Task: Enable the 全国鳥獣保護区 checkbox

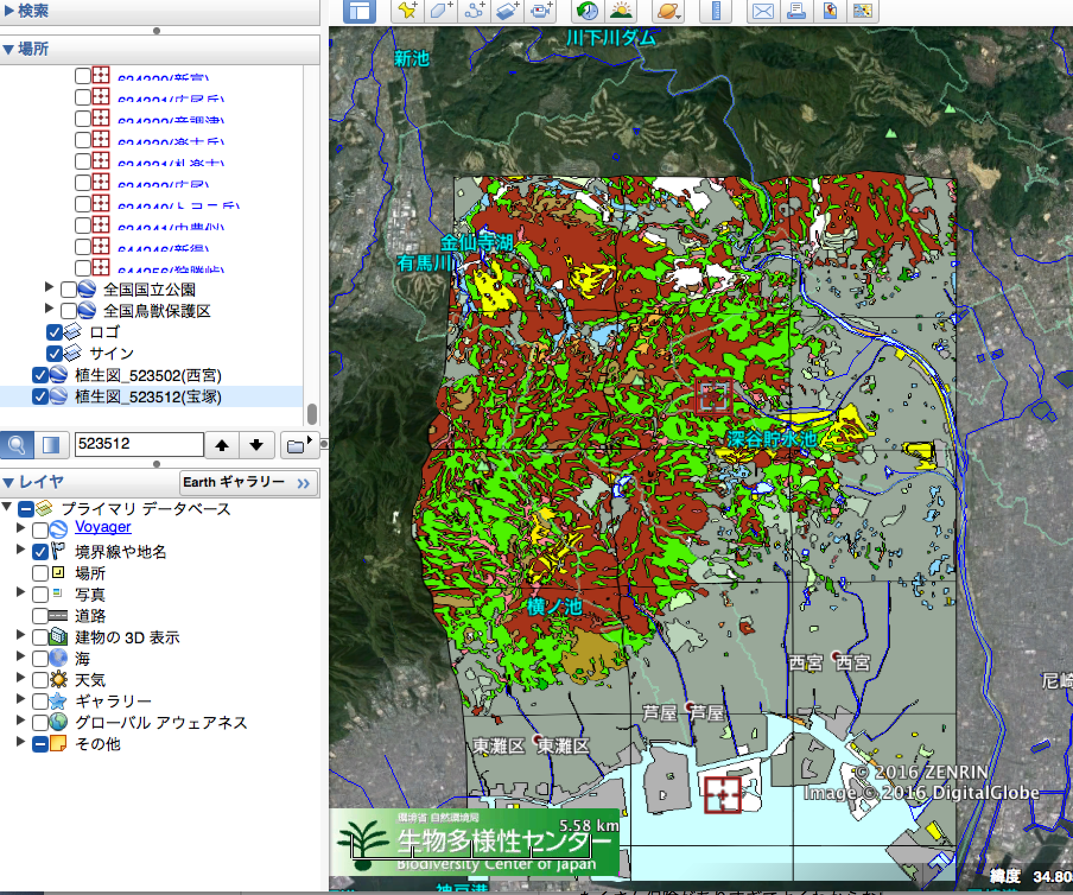Action: [69, 311]
